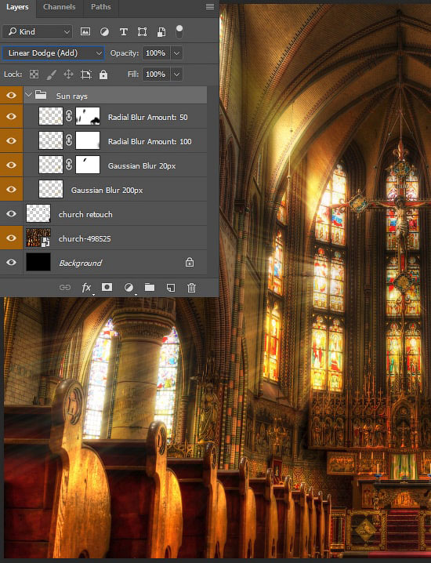Prevent auto-nesting artboard lock icon
This screenshot has width=431, height=563.
86,74
